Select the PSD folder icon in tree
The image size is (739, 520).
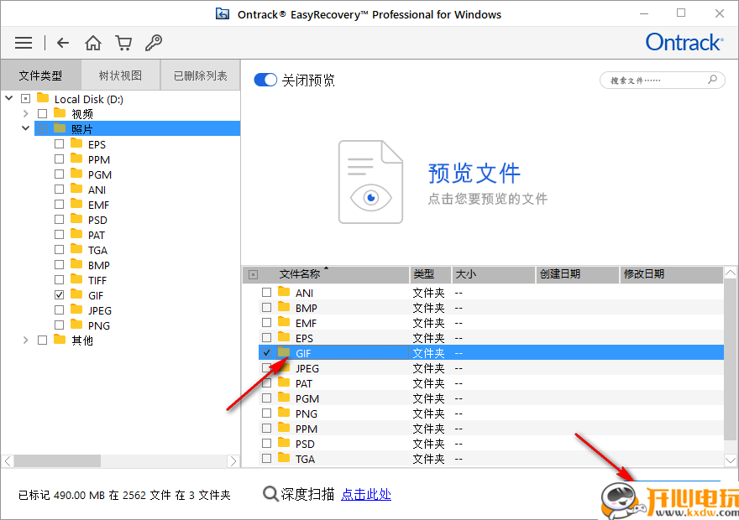[76, 219]
